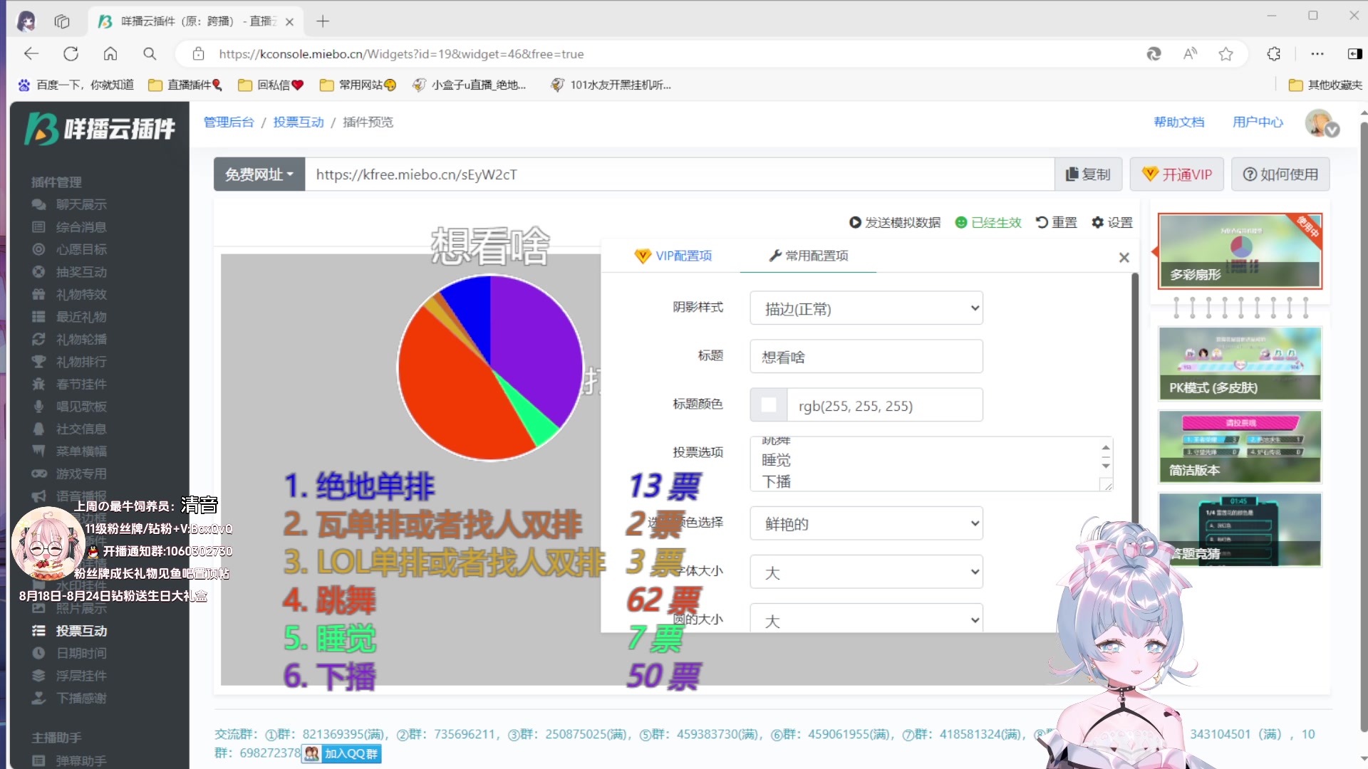Click the 重置 reset icon
The image size is (1368, 769).
tap(1056, 222)
